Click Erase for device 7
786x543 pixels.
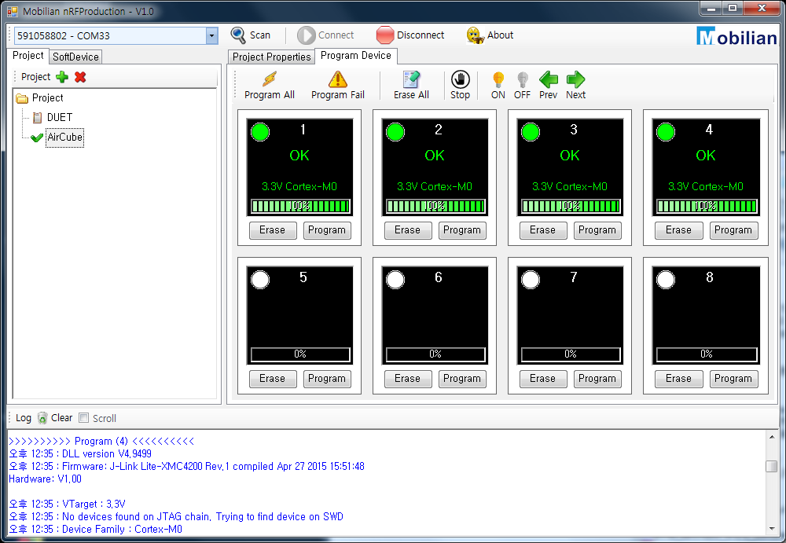(x=543, y=379)
